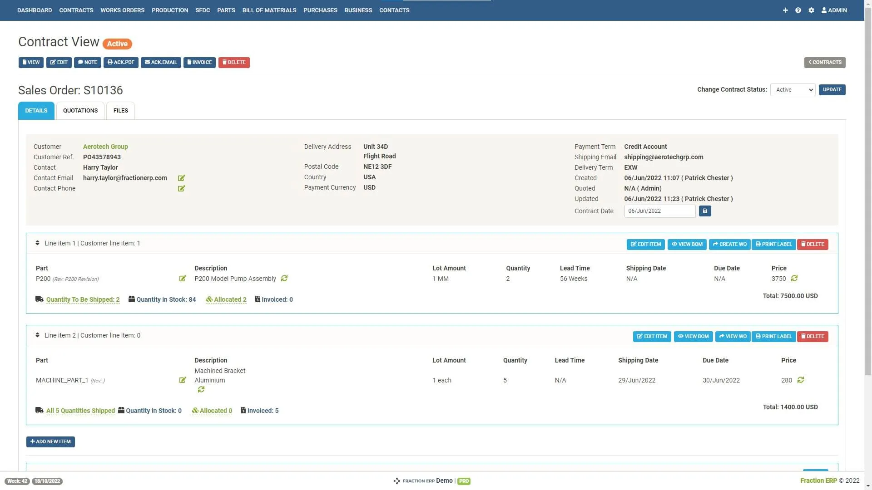
Task: Click edit icon next to Contact Phone
Action: 181,188
